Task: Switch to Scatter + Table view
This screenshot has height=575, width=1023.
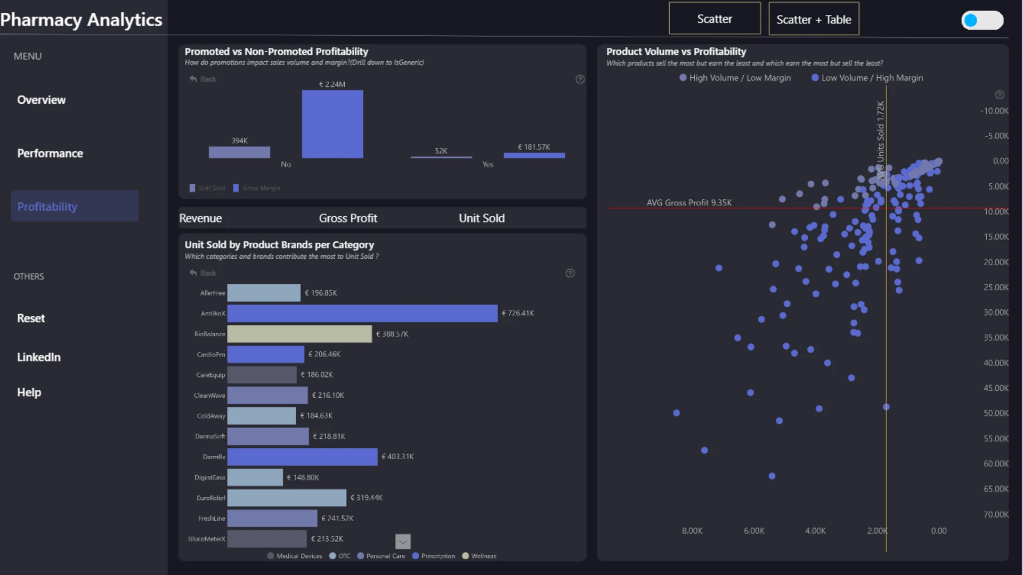Action: pyautogui.click(x=814, y=19)
